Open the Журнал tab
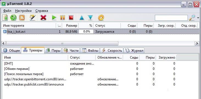 coord(134,51)
